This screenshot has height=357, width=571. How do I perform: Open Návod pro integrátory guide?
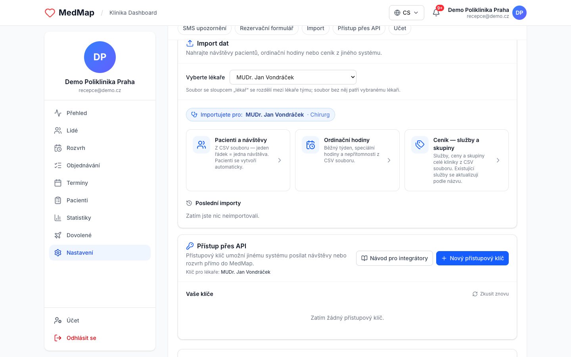pos(395,258)
